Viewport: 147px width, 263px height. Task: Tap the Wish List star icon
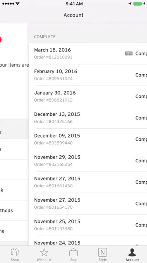[44, 252]
